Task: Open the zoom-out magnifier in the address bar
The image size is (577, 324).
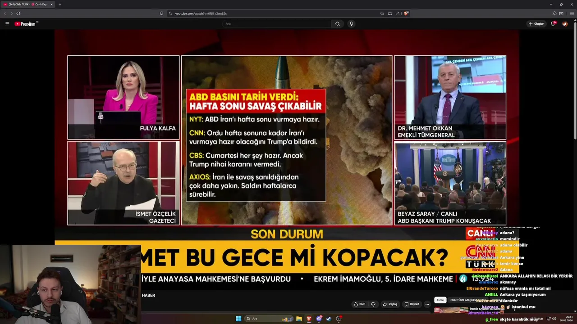Action: point(382,13)
